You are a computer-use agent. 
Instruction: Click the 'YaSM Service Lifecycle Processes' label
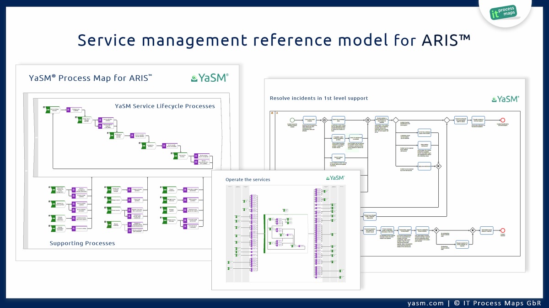tap(165, 106)
